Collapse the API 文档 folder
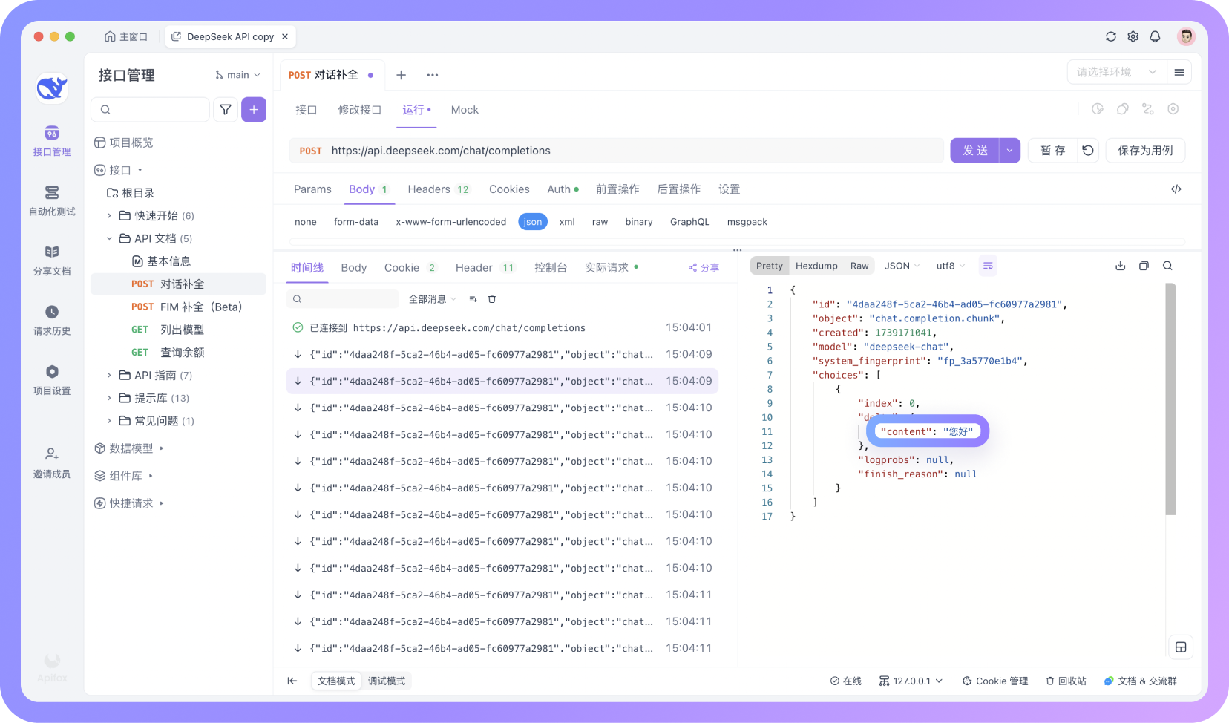 [109, 238]
